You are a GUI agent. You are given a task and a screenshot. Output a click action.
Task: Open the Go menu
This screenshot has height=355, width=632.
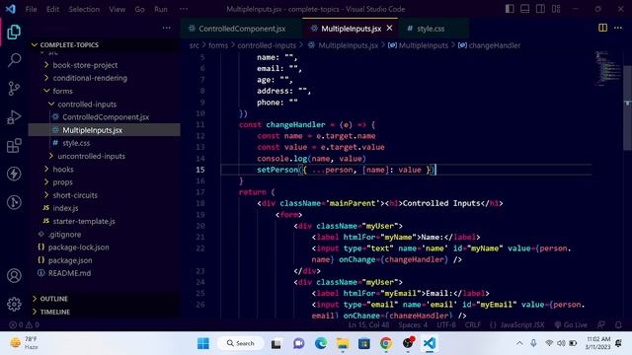pyautogui.click(x=139, y=9)
